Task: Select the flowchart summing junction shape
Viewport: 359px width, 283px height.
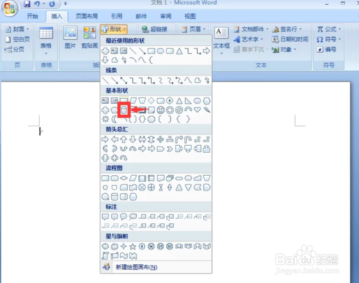Action: click(x=142, y=187)
